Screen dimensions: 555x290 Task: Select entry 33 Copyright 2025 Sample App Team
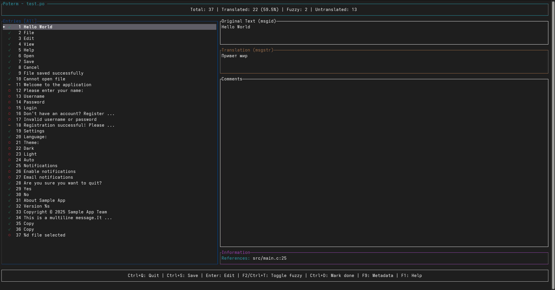[110, 212]
